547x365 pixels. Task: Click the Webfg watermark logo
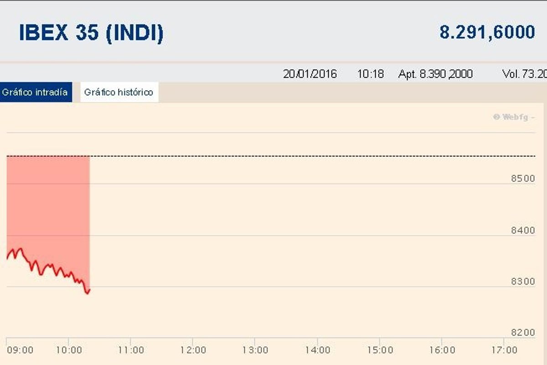click(x=514, y=117)
